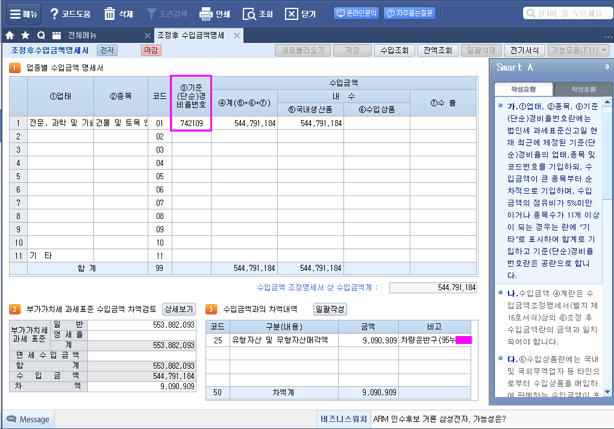Click the 조회 lookup icon
The height and width of the screenshot is (429, 614).
coord(258,14)
